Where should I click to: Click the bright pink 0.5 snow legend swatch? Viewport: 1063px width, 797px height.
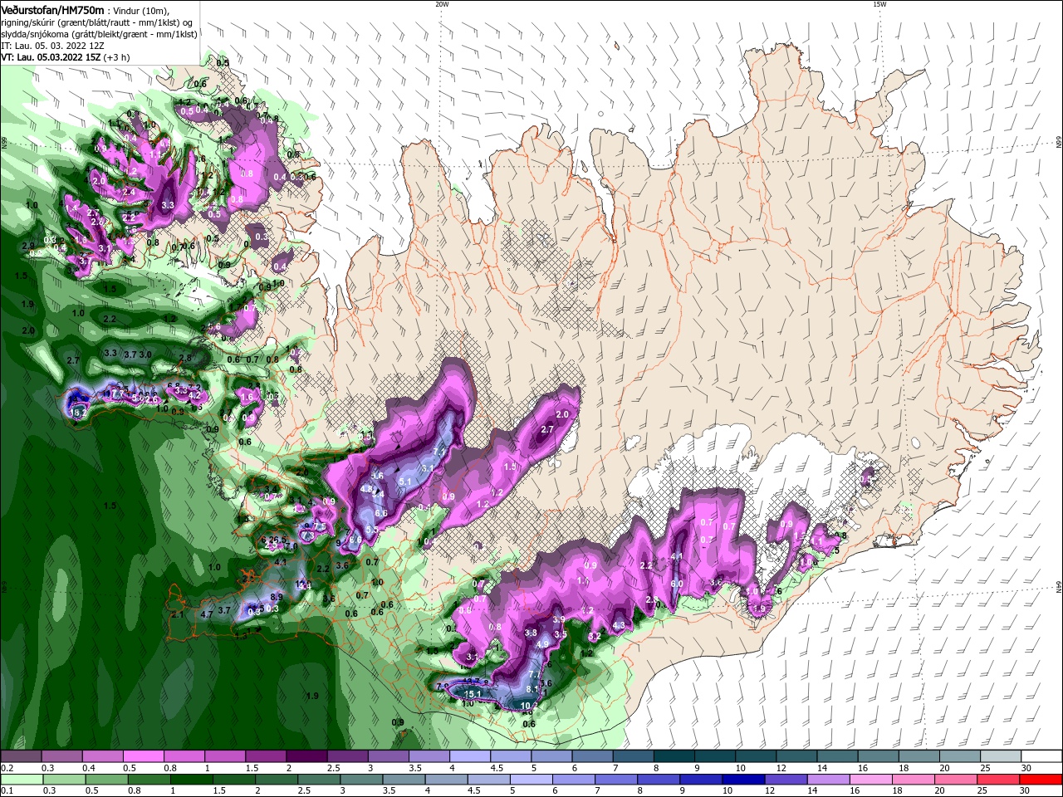pos(143,756)
